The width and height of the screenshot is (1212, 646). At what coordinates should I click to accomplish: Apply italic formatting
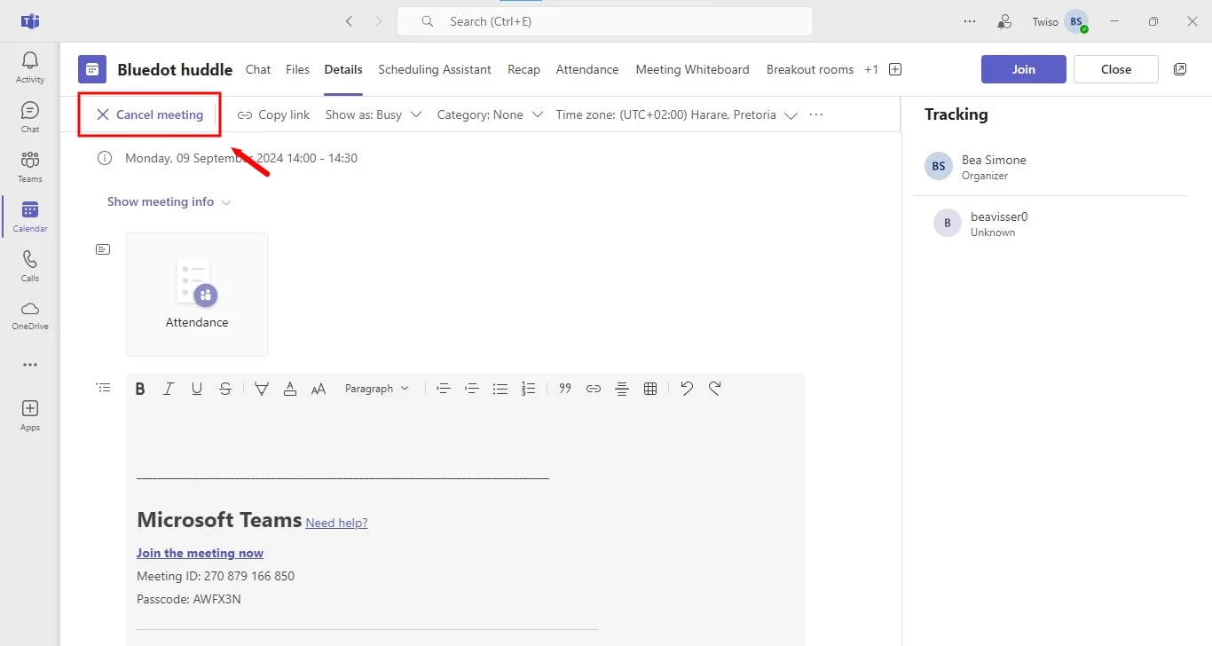pos(169,389)
